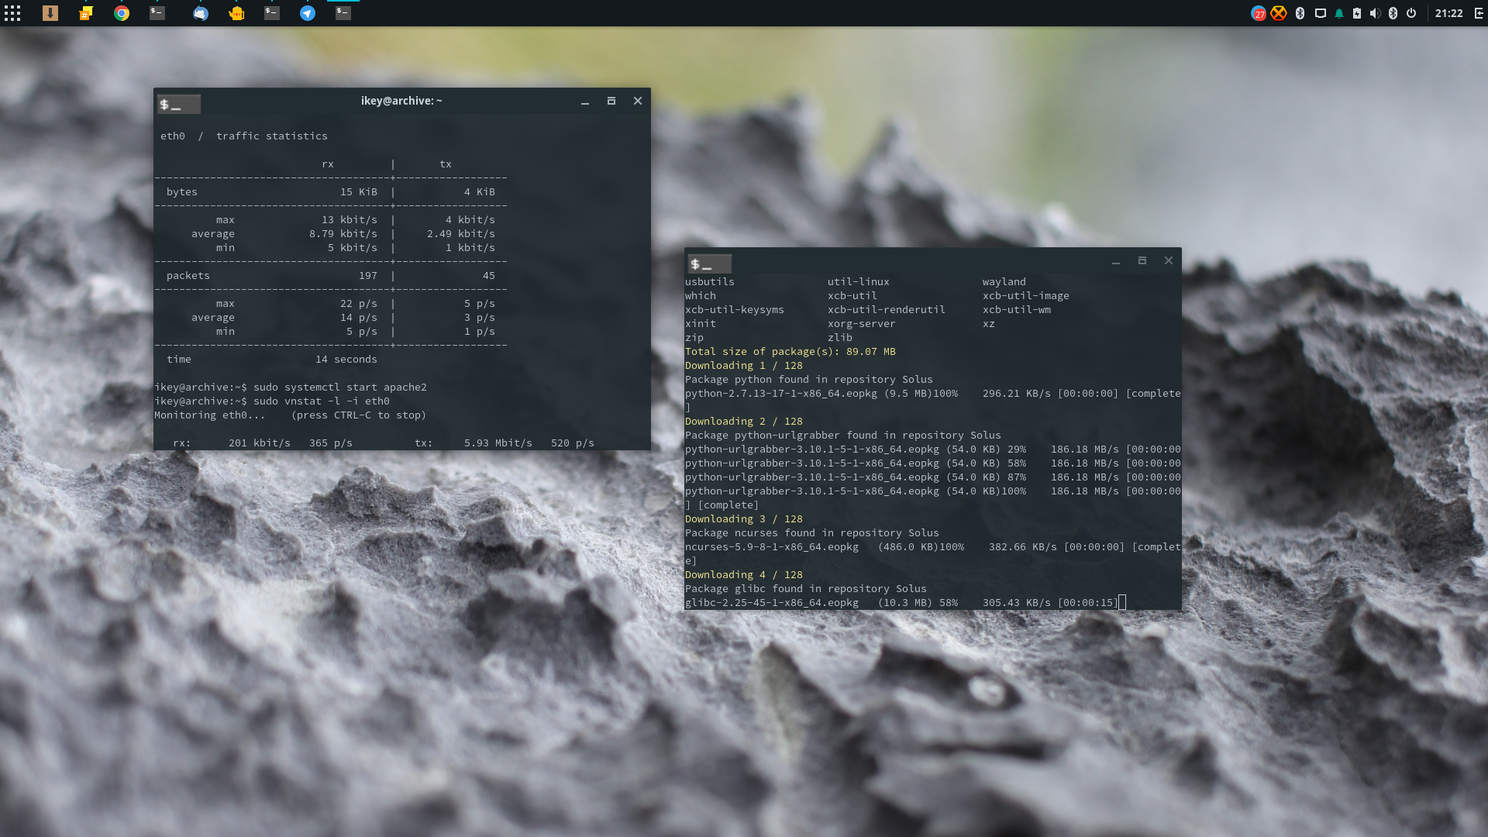Click terminal icon in the package download window
The image size is (1488, 837).
point(709,264)
